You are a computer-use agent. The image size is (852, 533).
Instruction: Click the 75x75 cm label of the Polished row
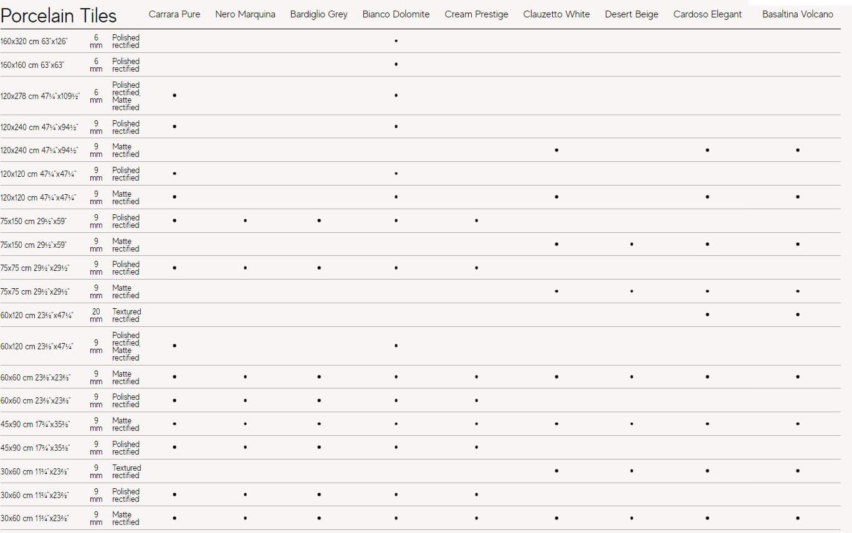pos(35,268)
